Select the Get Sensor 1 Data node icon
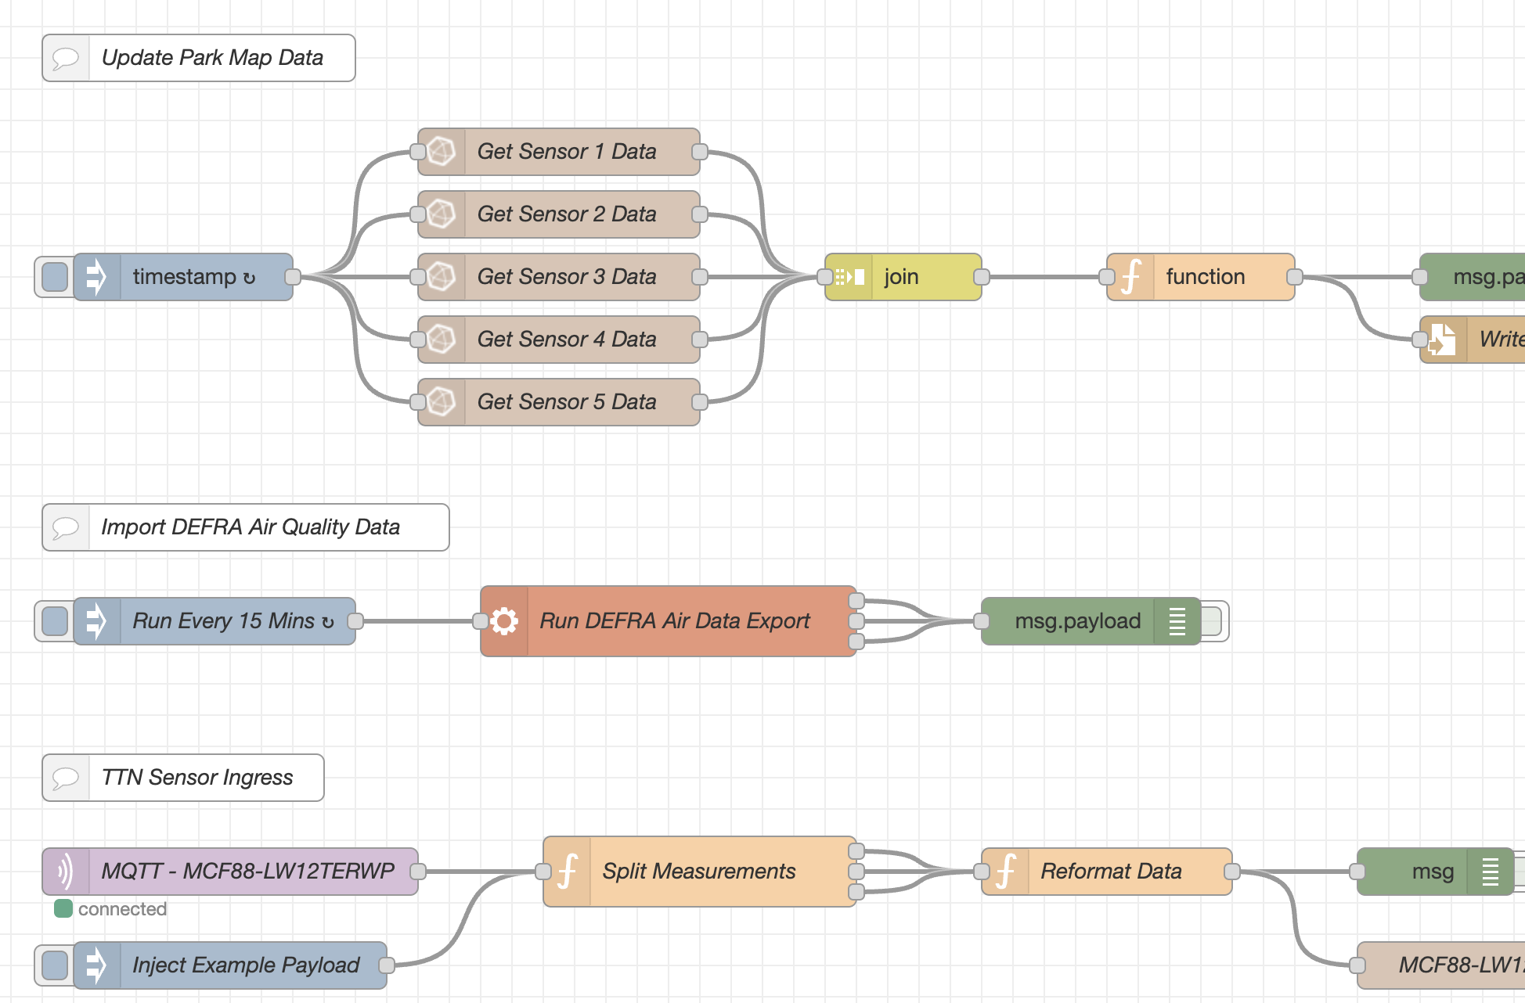Viewport: 1525px width, 1003px height. pyautogui.click(x=442, y=152)
